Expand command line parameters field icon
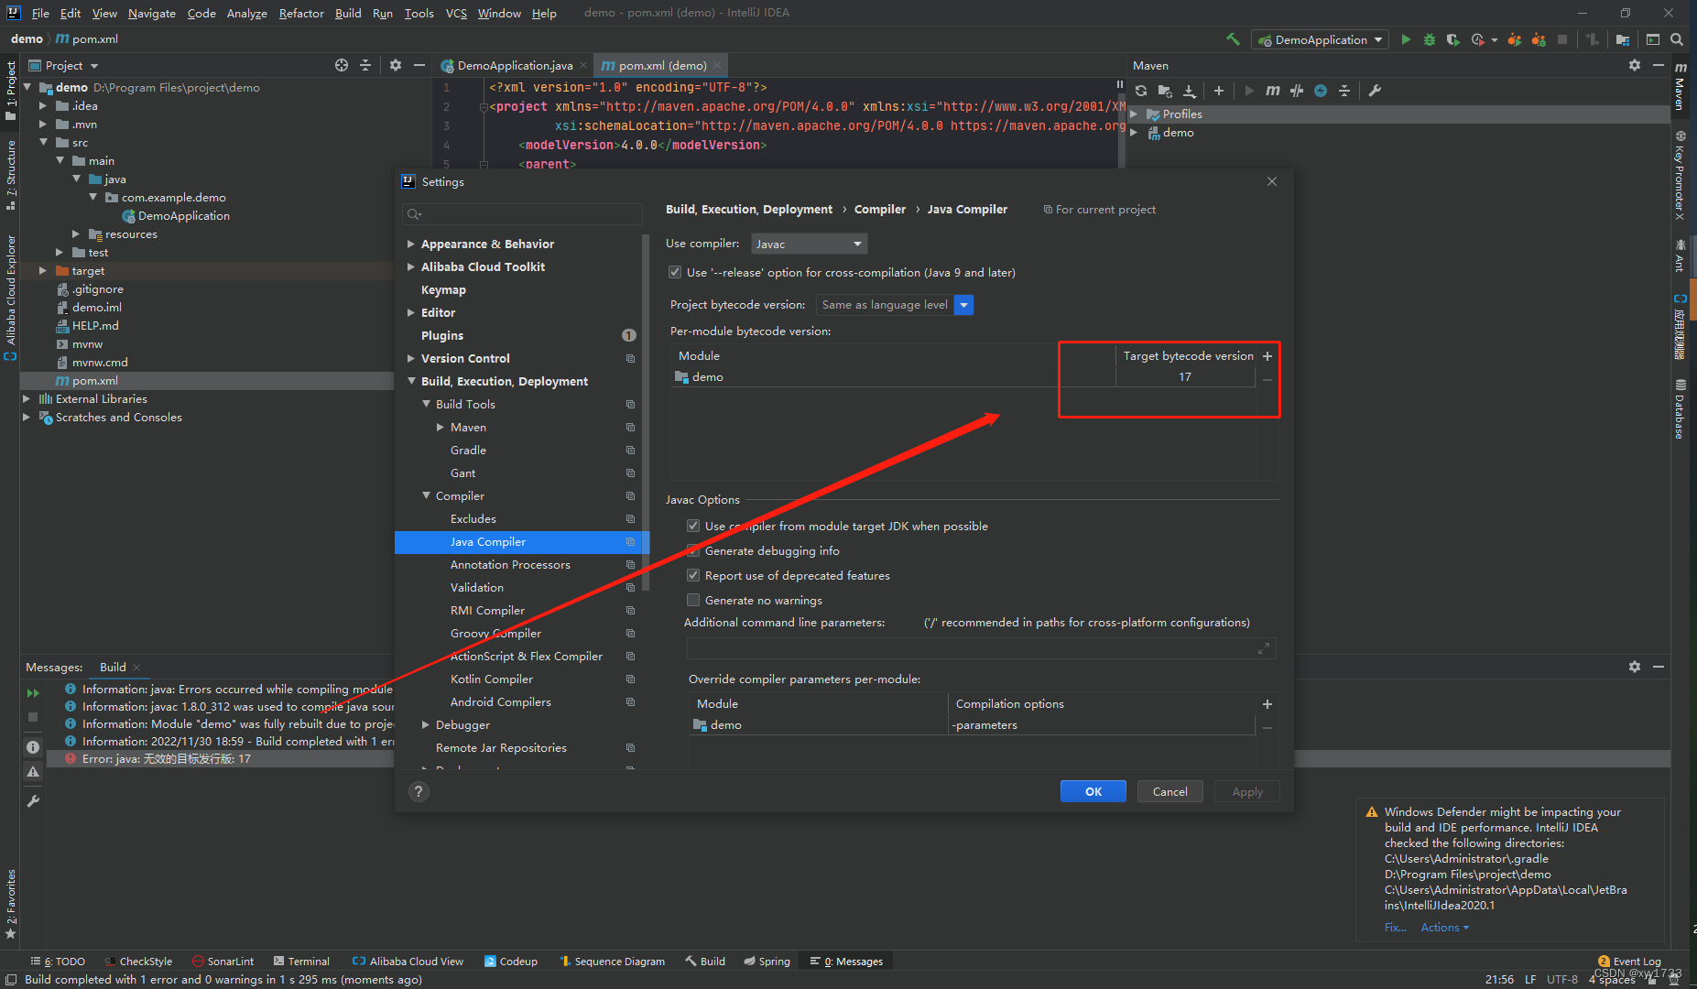 click(1264, 648)
